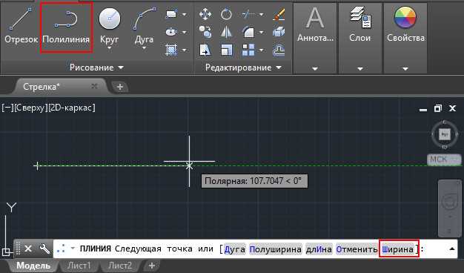
Task: Create a new drawing tab
Action: (120, 87)
